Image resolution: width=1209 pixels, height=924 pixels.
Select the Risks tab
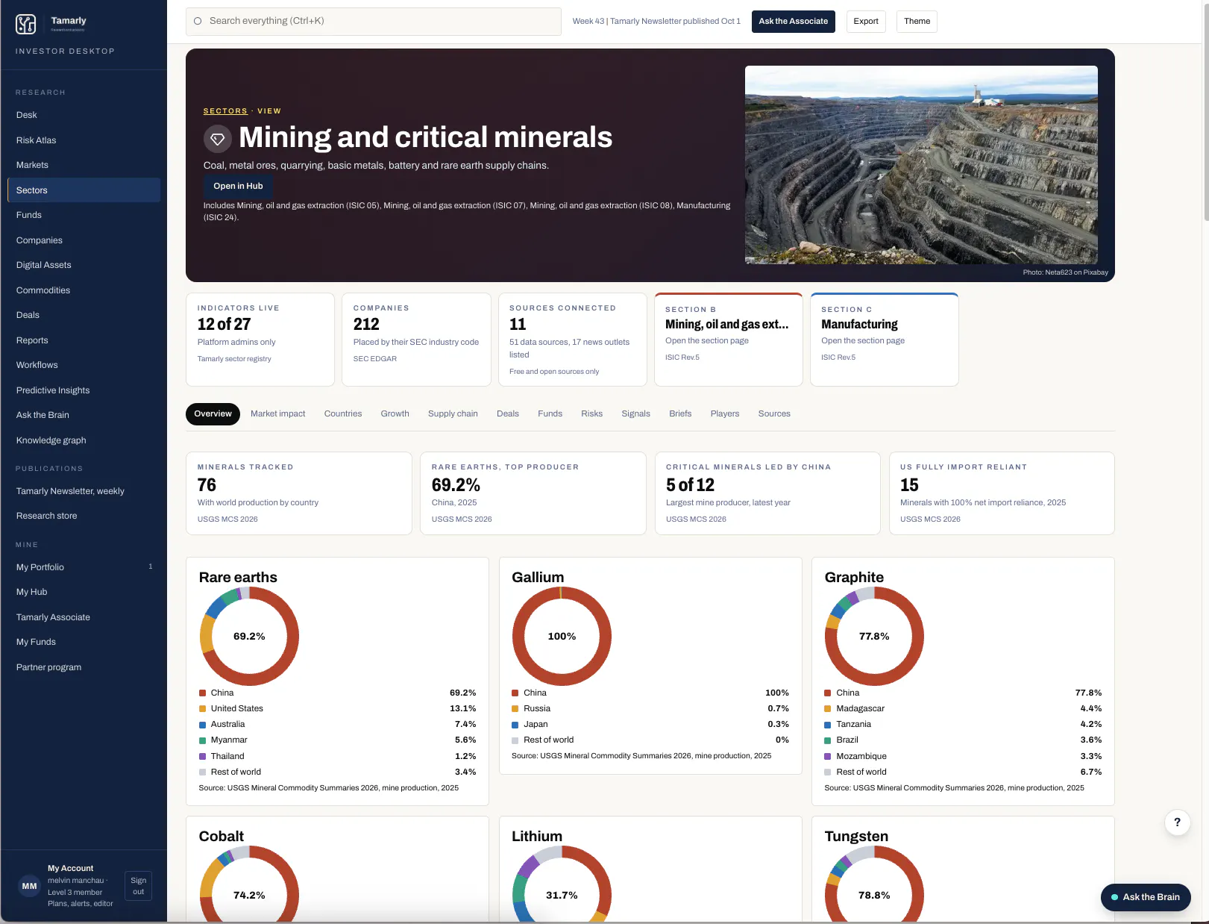pos(591,413)
